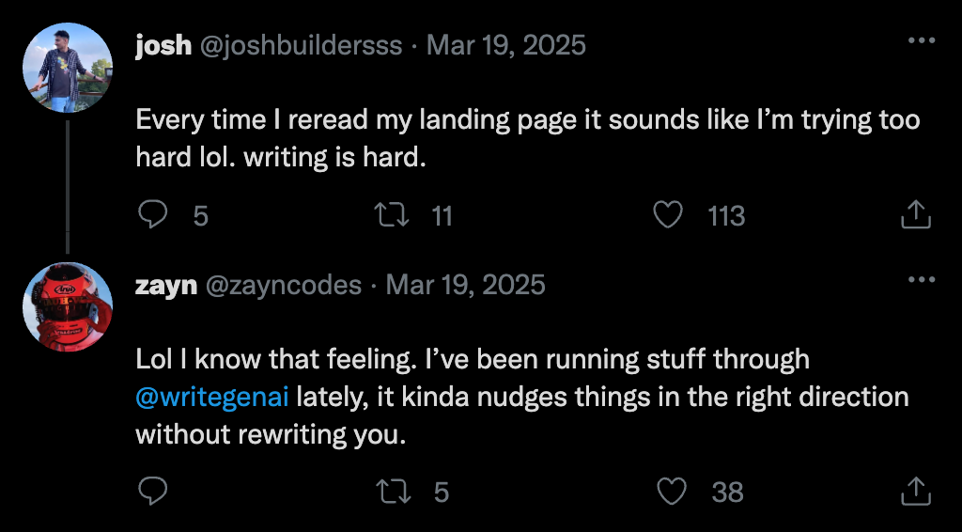Share josh's tweet via share icon

915,216
